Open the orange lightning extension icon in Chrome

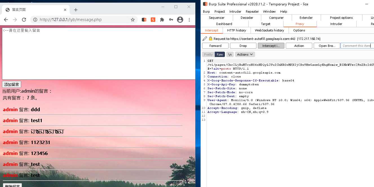153,20
